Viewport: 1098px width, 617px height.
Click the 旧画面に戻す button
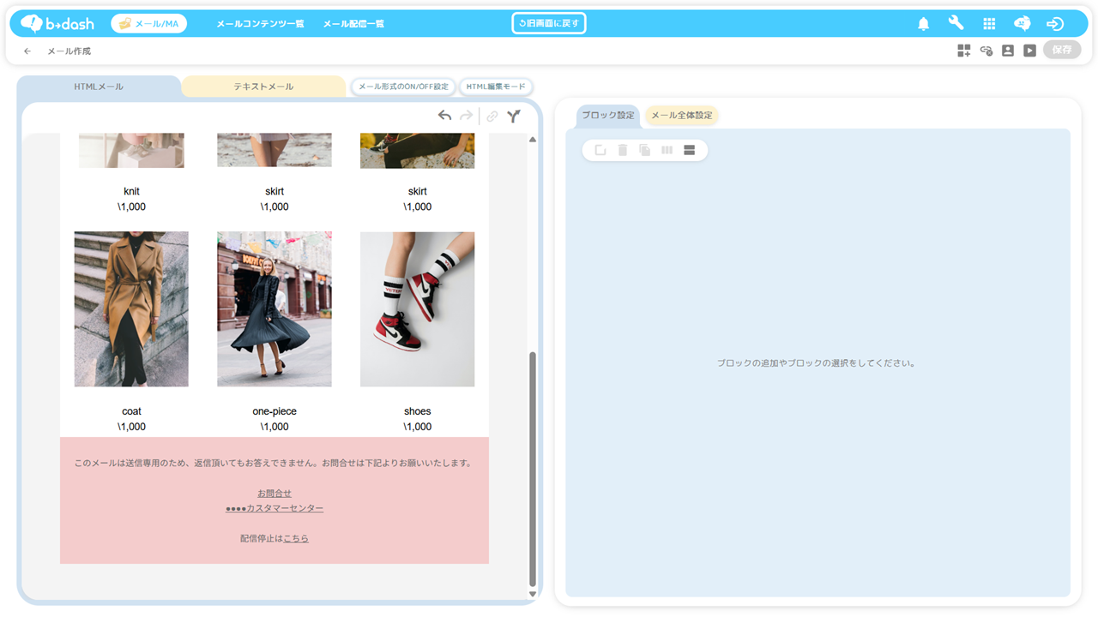(x=549, y=24)
